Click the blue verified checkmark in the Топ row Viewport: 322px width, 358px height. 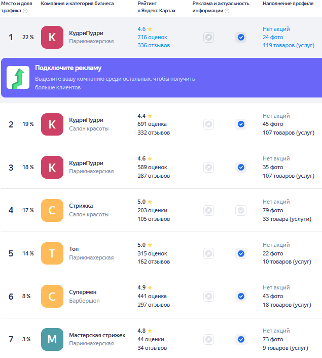(x=241, y=253)
